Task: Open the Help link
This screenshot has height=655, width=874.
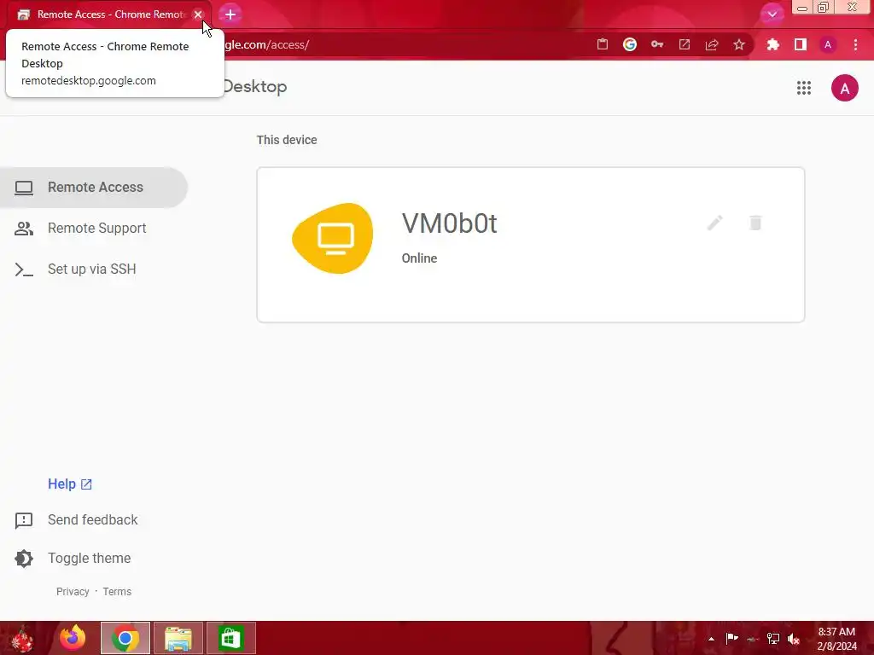Action: tap(70, 484)
